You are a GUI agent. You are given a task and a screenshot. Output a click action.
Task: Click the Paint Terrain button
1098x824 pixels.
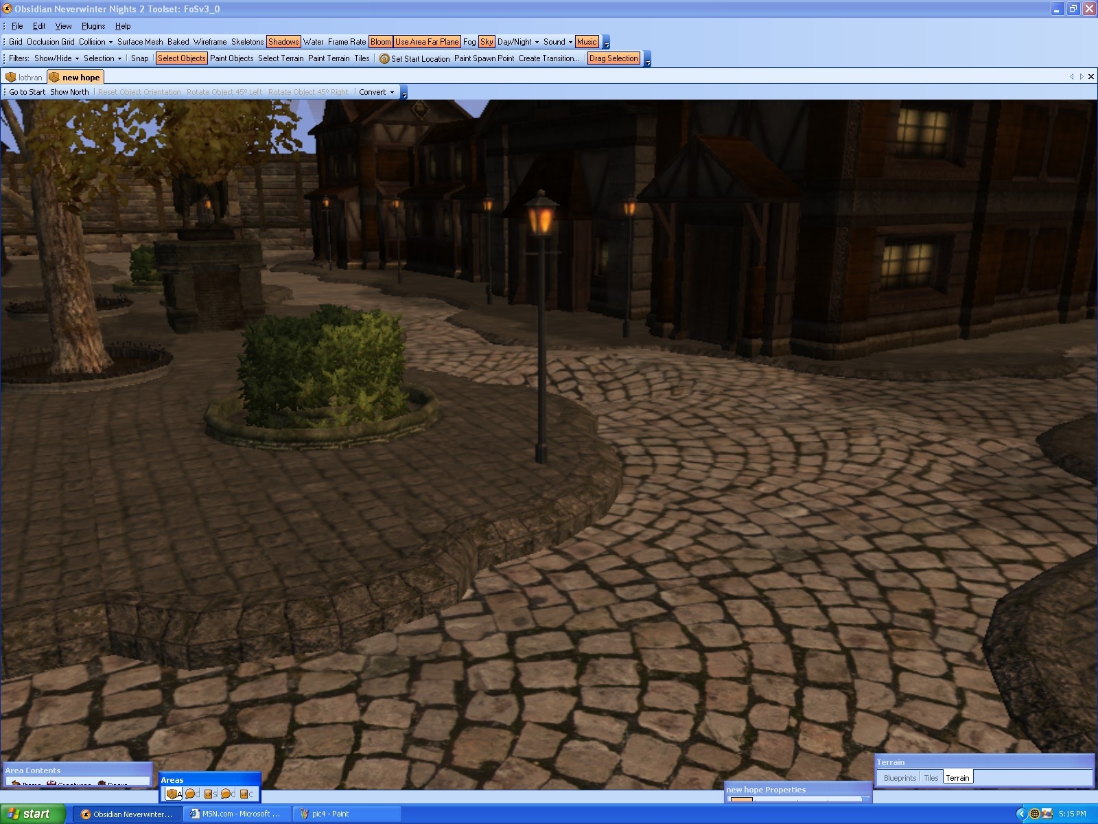[x=329, y=58]
